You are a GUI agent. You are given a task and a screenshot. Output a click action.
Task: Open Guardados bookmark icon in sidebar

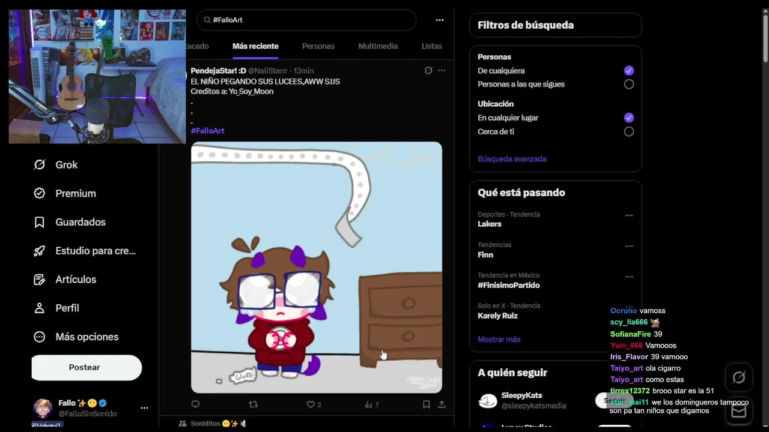point(40,222)
